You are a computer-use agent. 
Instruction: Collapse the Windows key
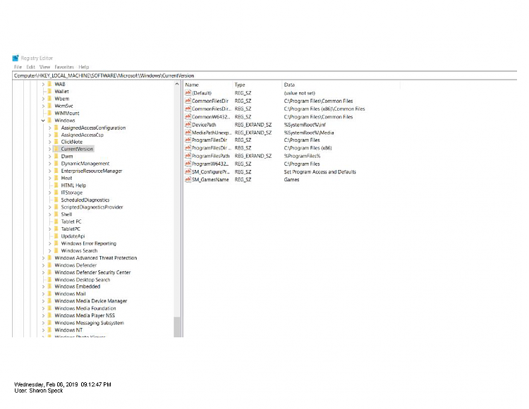coord(43,121)
